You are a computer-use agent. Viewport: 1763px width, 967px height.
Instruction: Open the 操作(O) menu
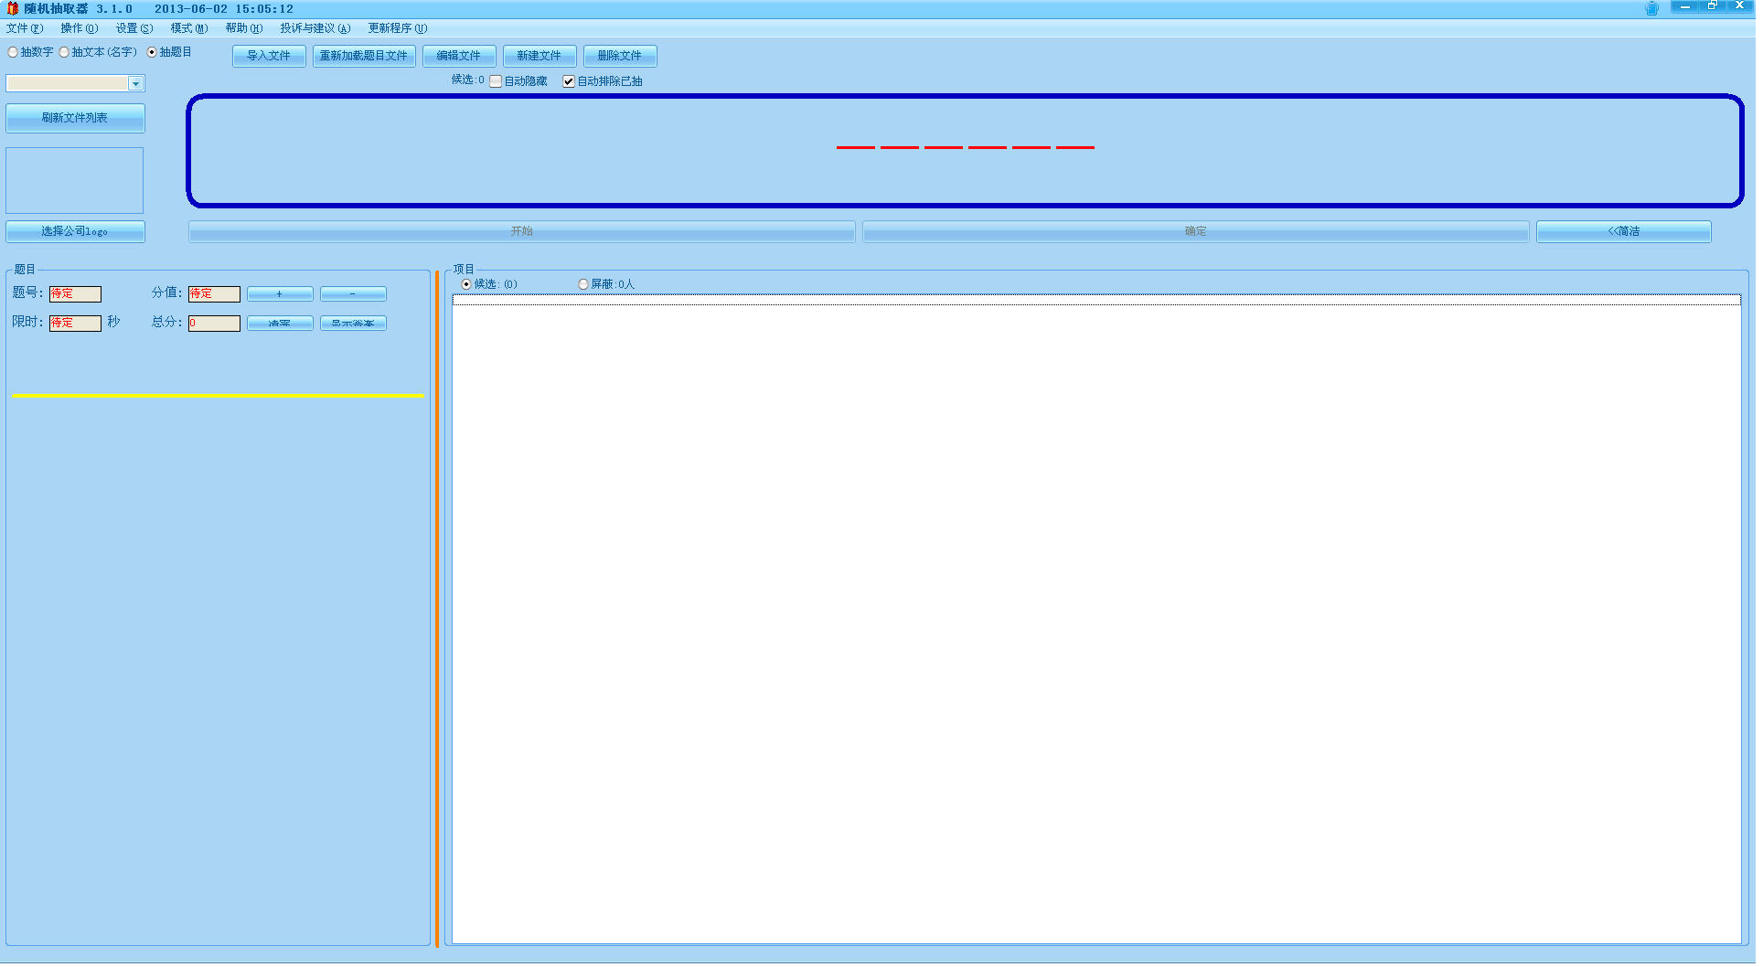[x=80, y=28]
